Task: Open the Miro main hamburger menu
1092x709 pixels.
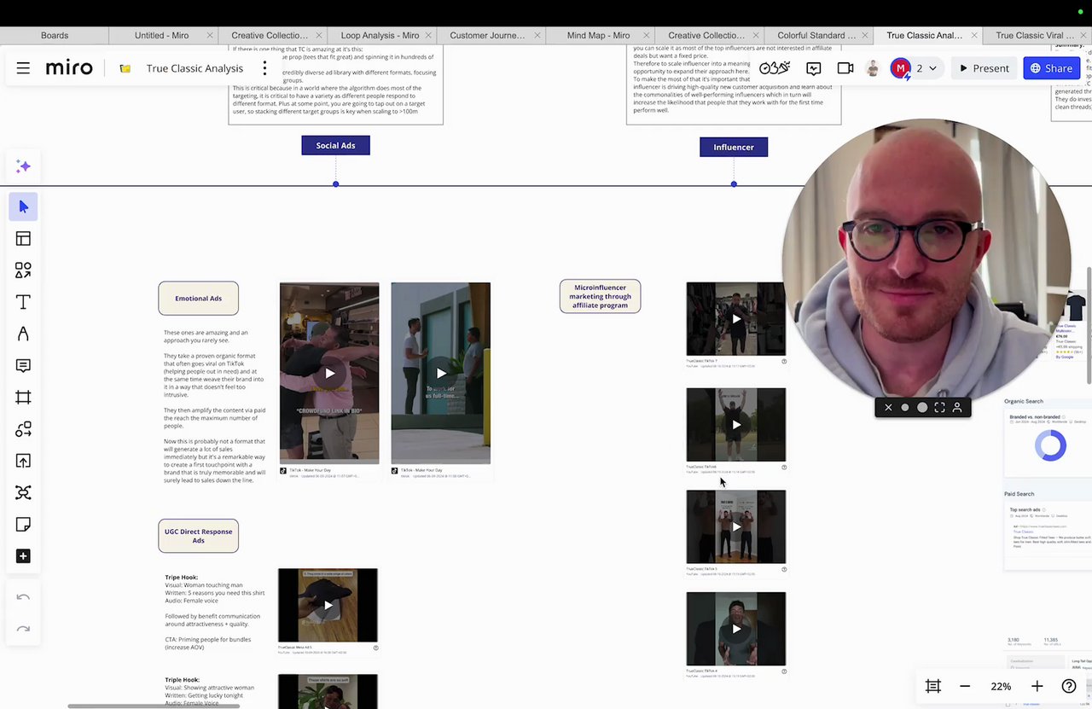Action: 23,68
